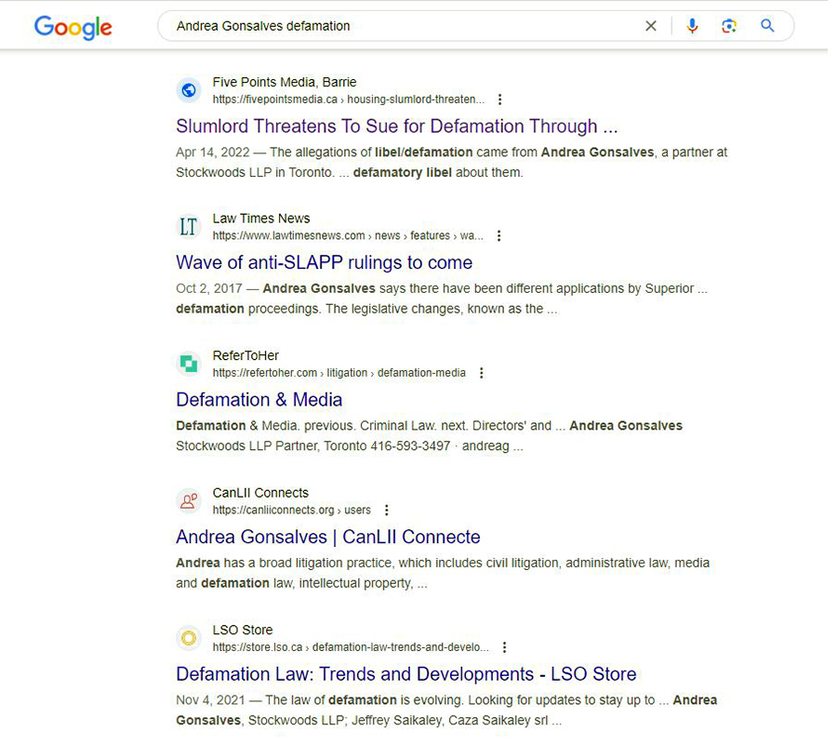Image resolution: width=837 pixels, height=744 pixels.
Task: Click the Law Times News LT favicon
Action: coord(191,229)
